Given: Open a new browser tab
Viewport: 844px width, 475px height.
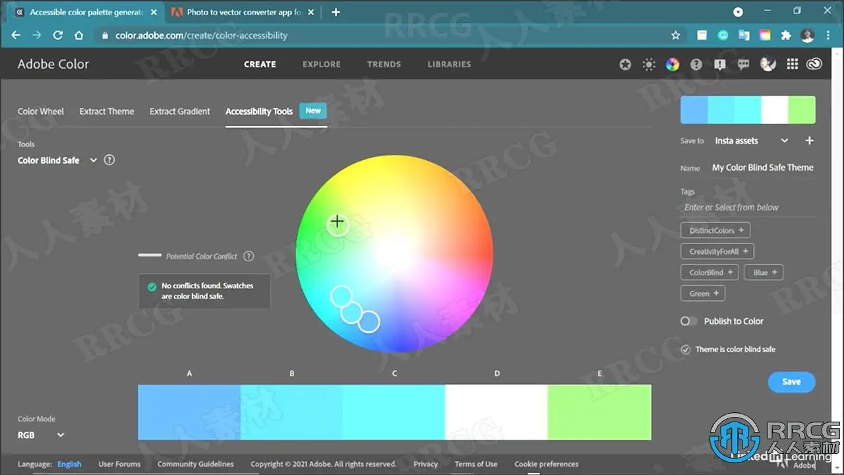Looking at the screenshot, I should click(x=336, y=12).
